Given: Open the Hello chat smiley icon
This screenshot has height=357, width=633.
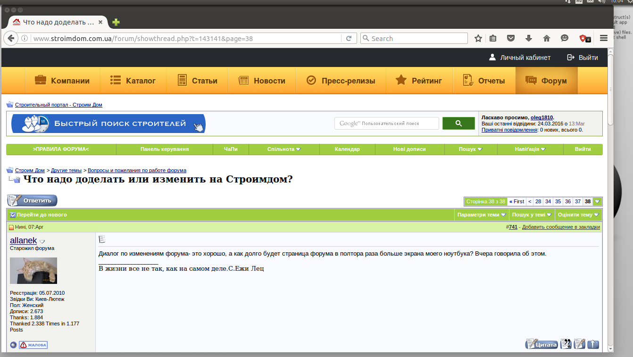Looking at the screenshot, I should click(565, 39).
